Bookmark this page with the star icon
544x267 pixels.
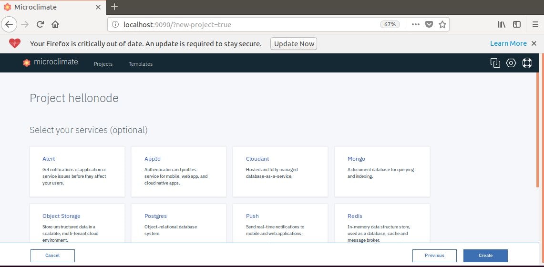(442, 24)
